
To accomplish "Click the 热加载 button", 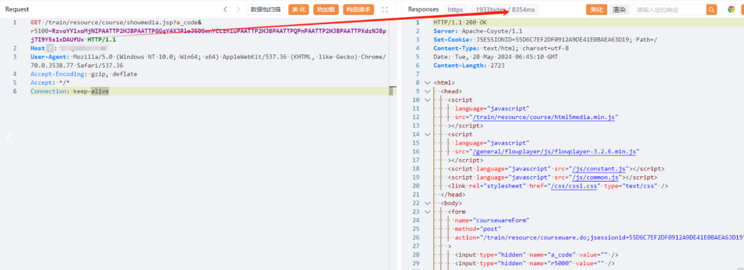I will point(326,9).
